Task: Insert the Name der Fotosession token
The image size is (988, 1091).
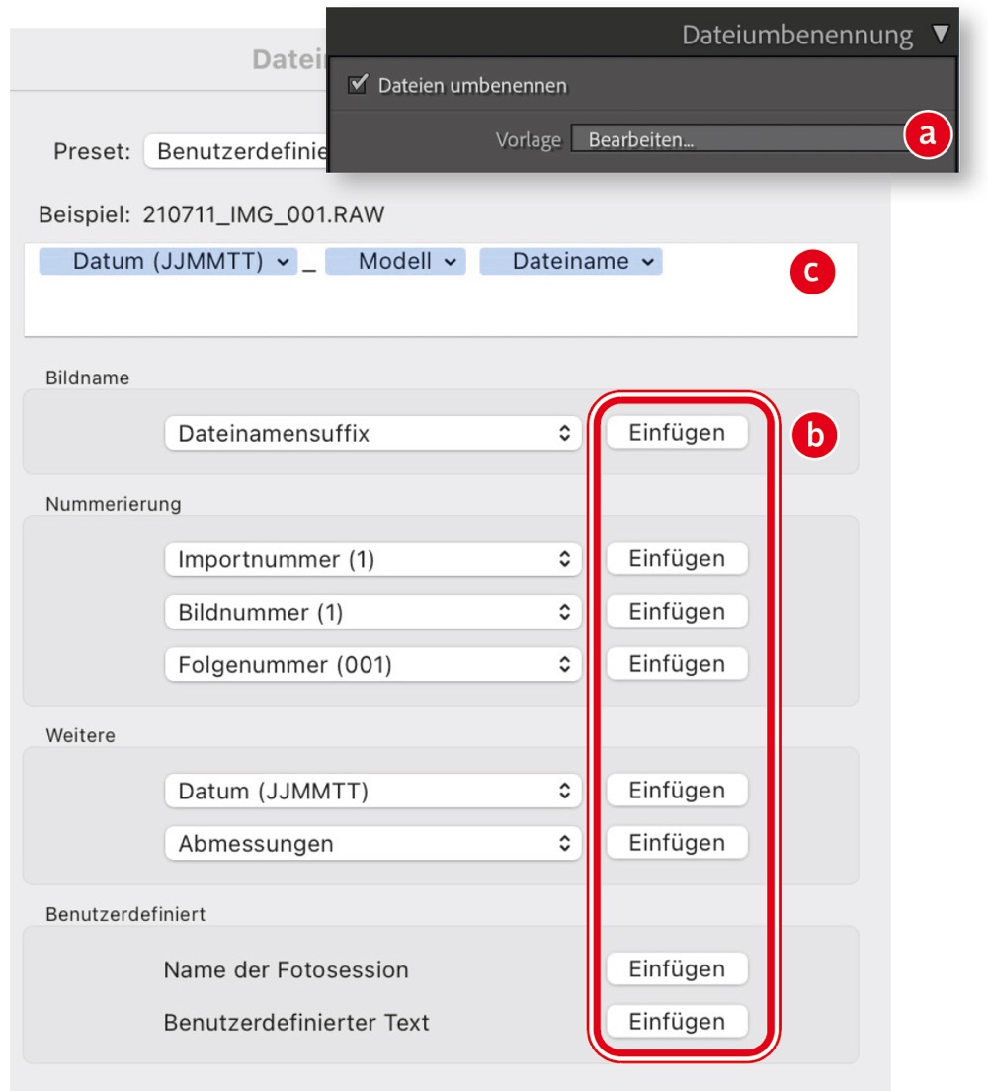Action: (x=677, y=969)
